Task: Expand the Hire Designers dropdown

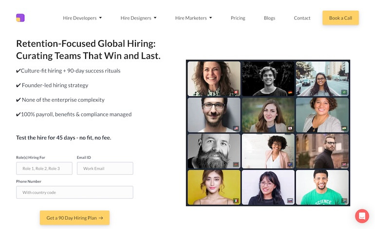Action: (x=138, y=18)
